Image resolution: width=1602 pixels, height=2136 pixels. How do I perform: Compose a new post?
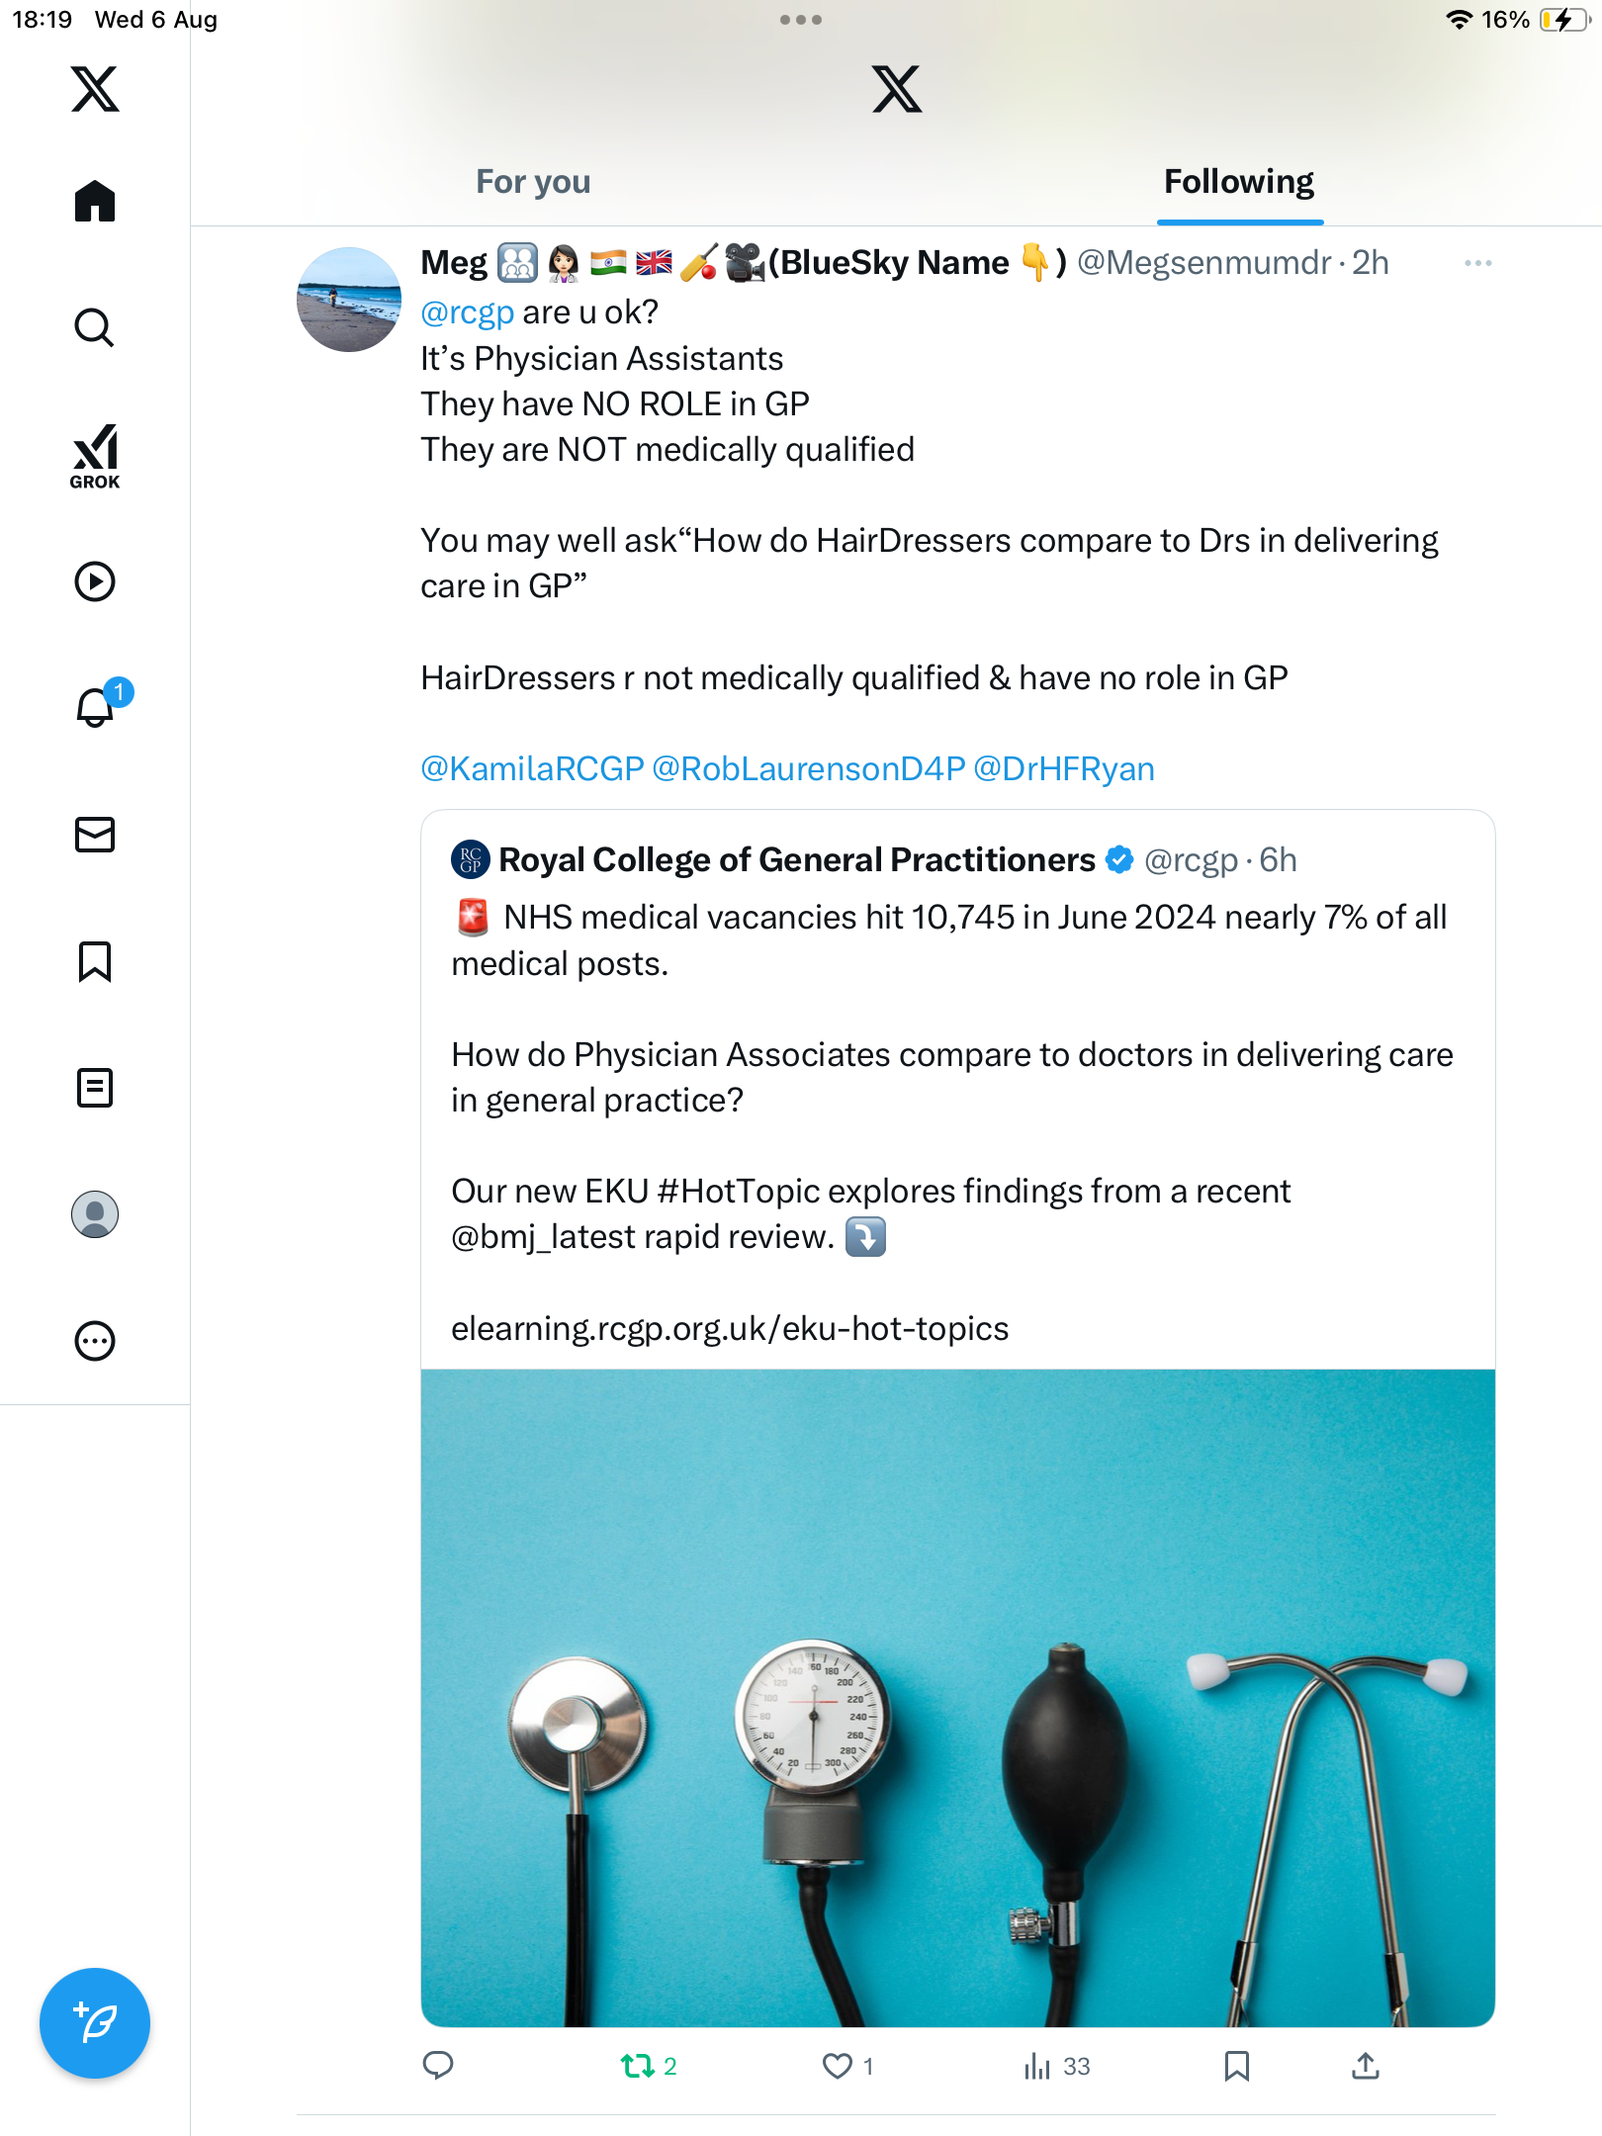pos(95,2022)
